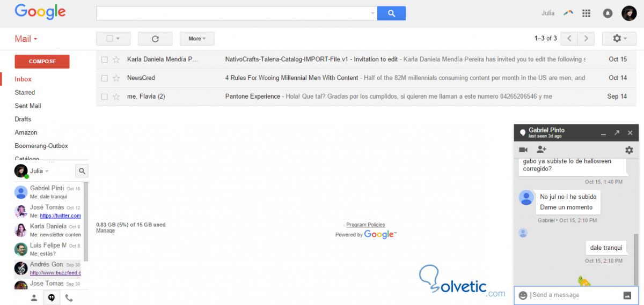Pop out the Gabriel Pinto chat window
644x305 pixels.
pyautogui.click(x=617, y=132)
